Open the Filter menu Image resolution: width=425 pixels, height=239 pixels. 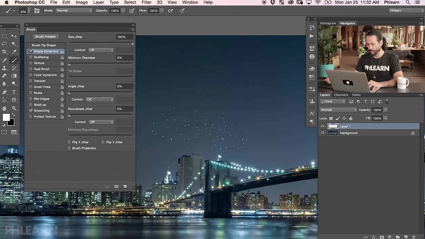point(146,2)
